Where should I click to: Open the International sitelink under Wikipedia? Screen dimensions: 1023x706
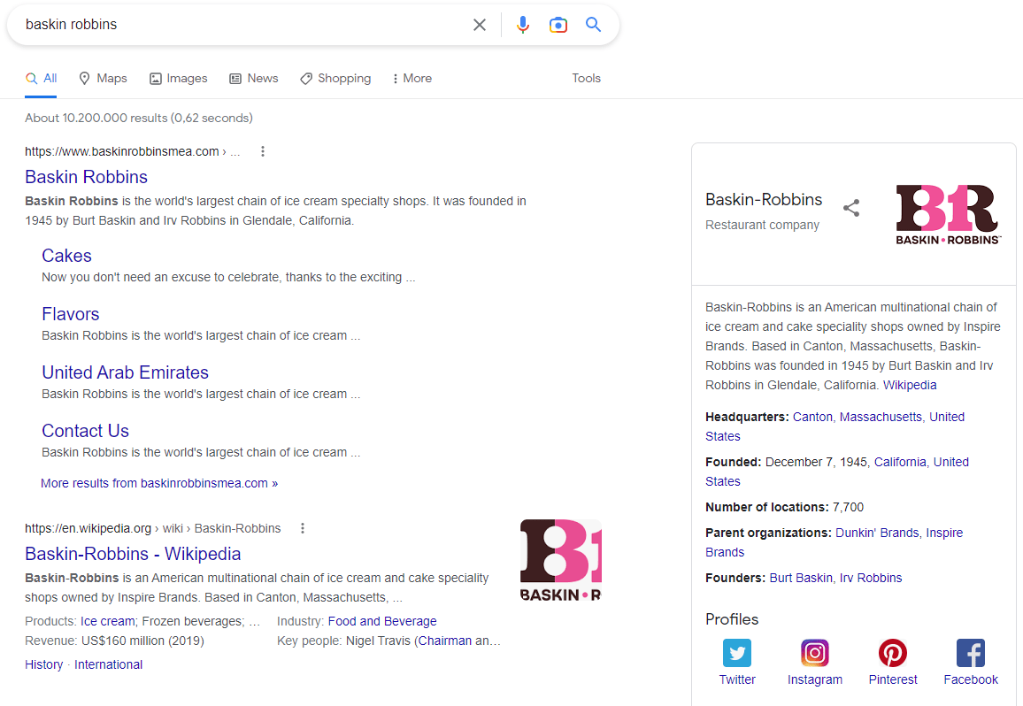108,665
